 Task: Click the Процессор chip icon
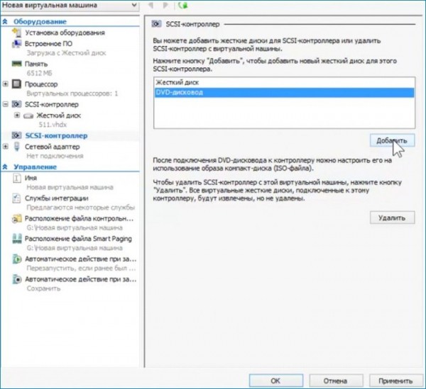coord(16,84)
